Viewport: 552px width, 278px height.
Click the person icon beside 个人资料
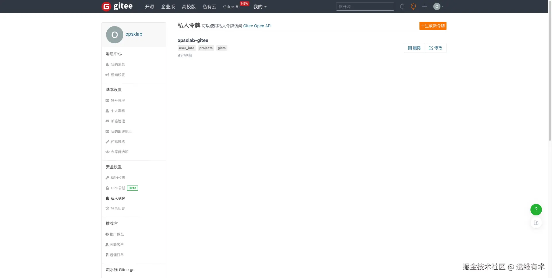[107, 111]
